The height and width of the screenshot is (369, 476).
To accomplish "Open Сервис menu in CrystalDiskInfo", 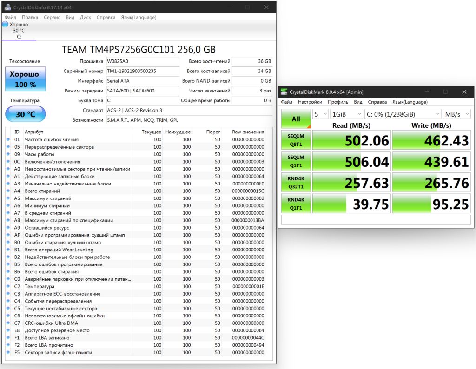I will [x=52, y=17].
